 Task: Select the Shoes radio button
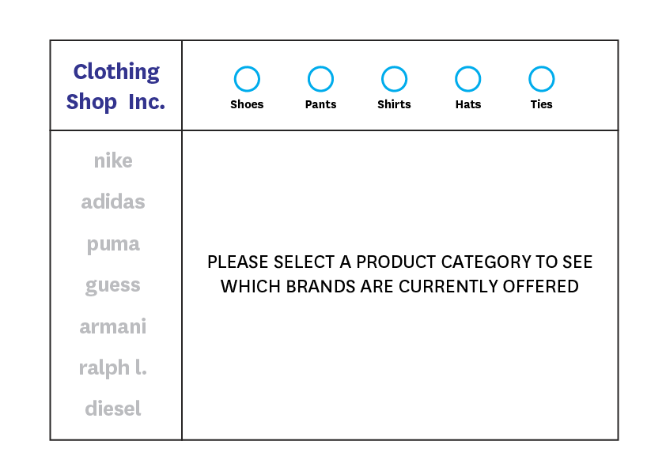247,79
